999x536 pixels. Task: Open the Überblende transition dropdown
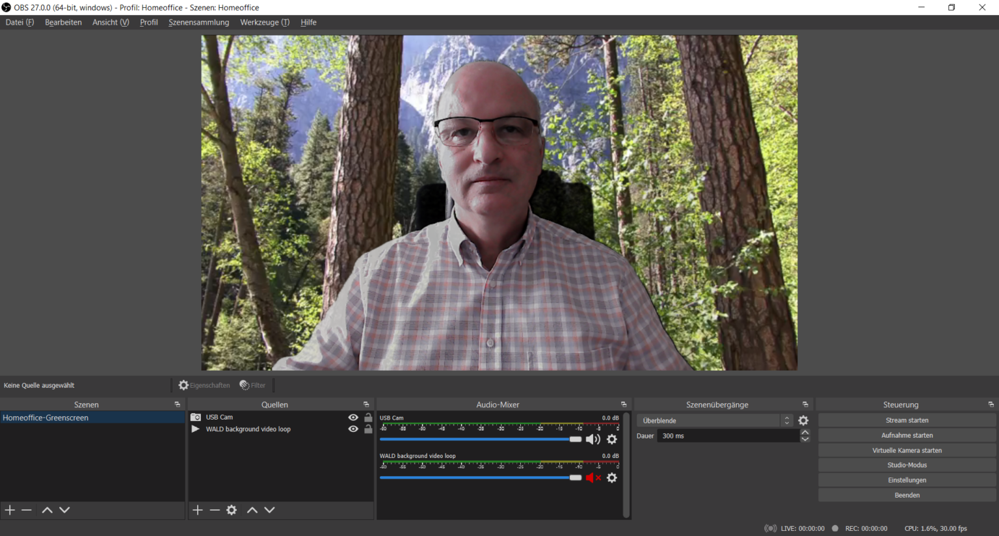(714, 421)
